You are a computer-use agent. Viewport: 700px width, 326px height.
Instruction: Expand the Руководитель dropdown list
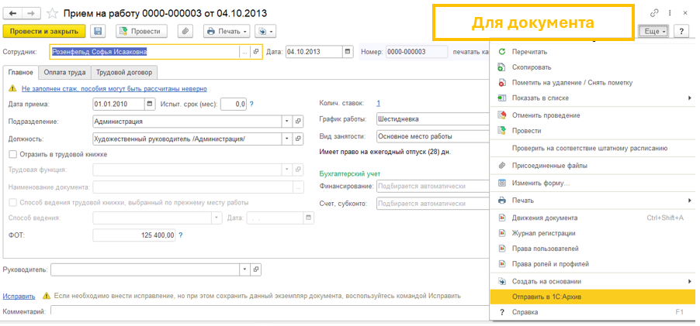(x=244, y=269)
